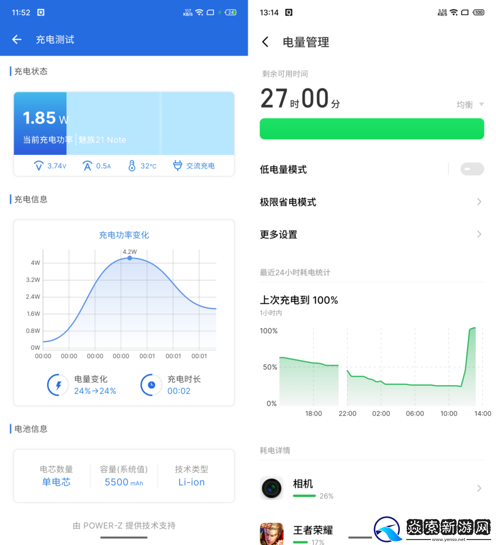Tap the back chevron beside 电量管理
The height and width of the screenshot is (545, 496).
point(265,42)
